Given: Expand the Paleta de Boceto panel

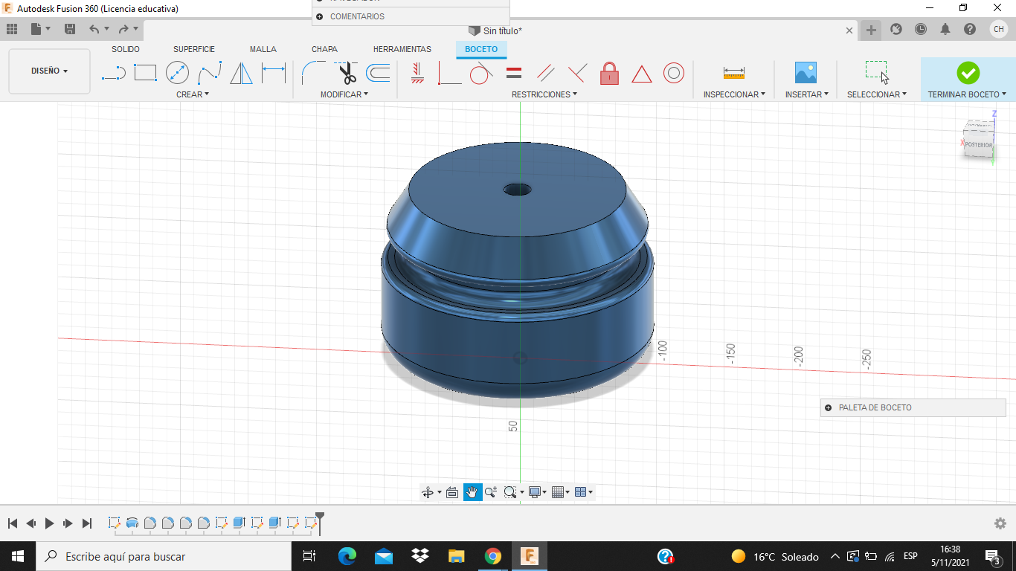Looking at the screenshot, I should (828, 407).
